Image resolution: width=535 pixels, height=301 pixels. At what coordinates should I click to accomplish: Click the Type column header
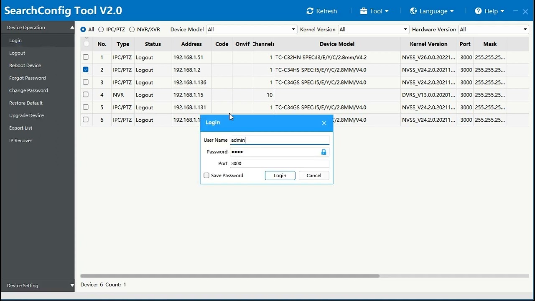point(123,44)
